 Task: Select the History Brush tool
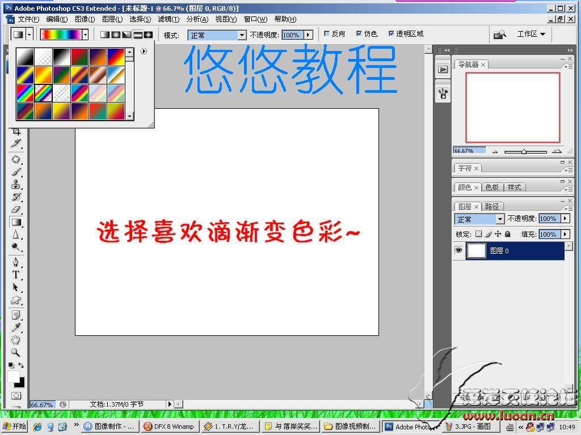[x=16, y=197]
